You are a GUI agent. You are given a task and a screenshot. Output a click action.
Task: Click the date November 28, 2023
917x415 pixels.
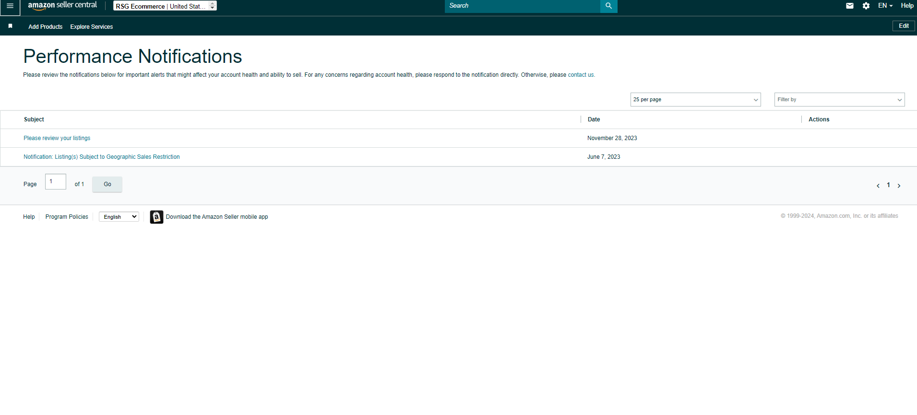click(x=612, y=138)
